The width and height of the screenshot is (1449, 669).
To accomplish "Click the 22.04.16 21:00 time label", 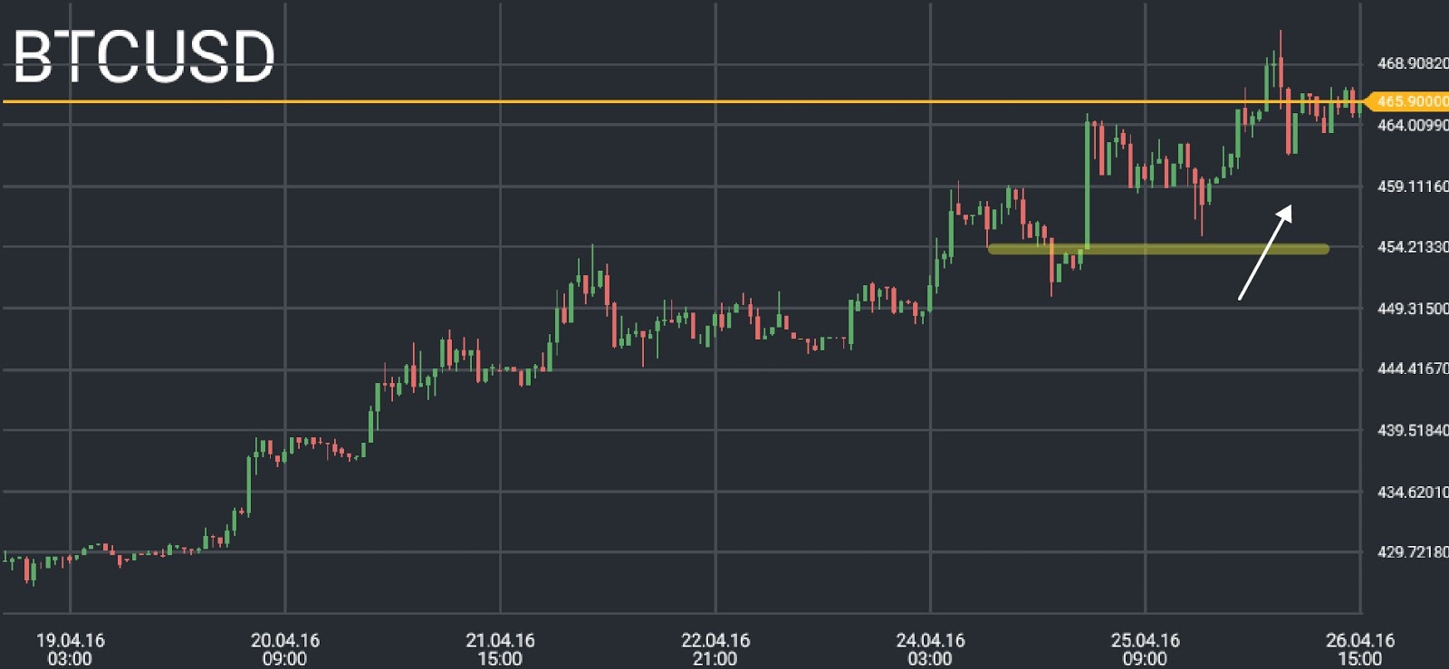I will click(715, 649).
